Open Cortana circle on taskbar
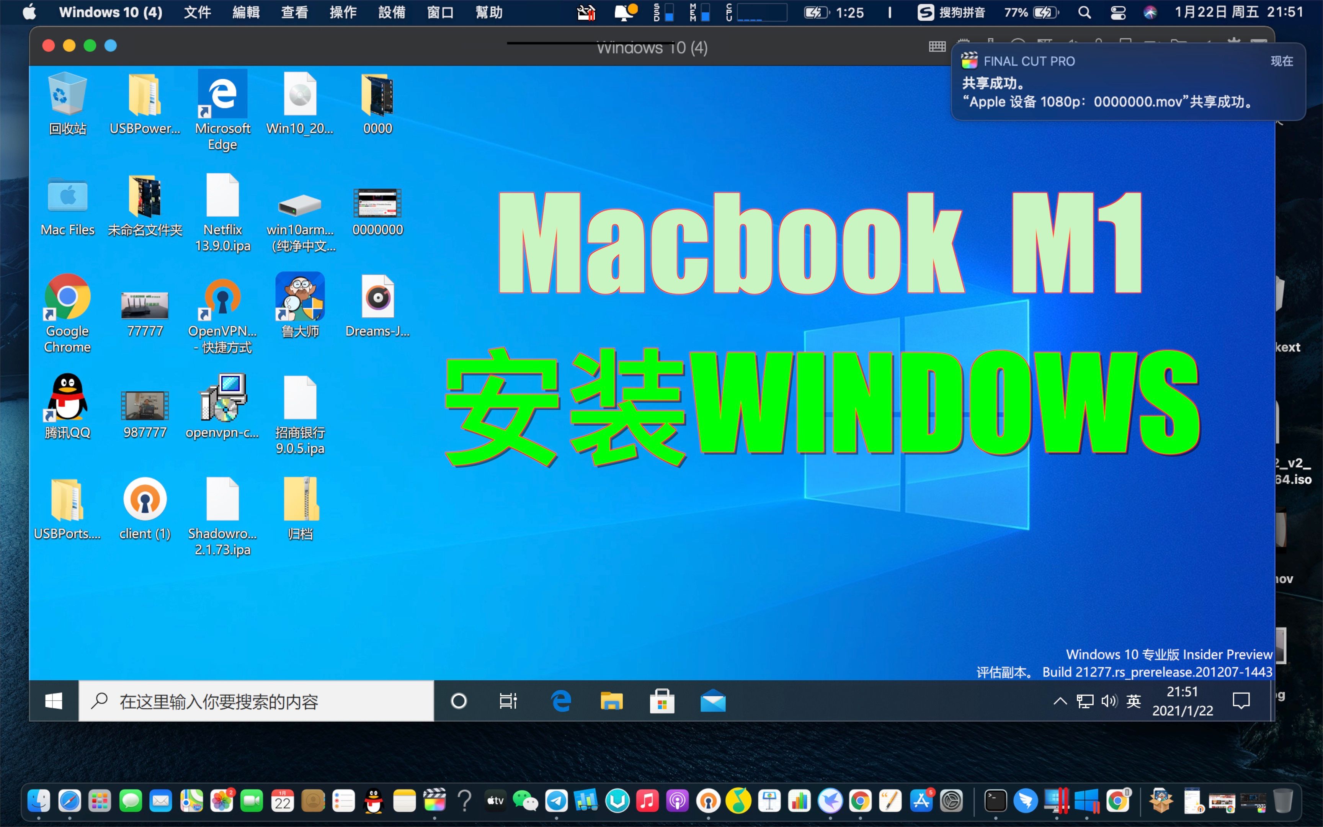The image size is (1323, 827). [459, 701]
